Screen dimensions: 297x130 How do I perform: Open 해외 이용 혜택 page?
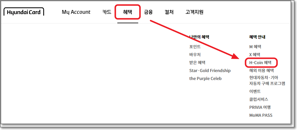tap(261, 71)
